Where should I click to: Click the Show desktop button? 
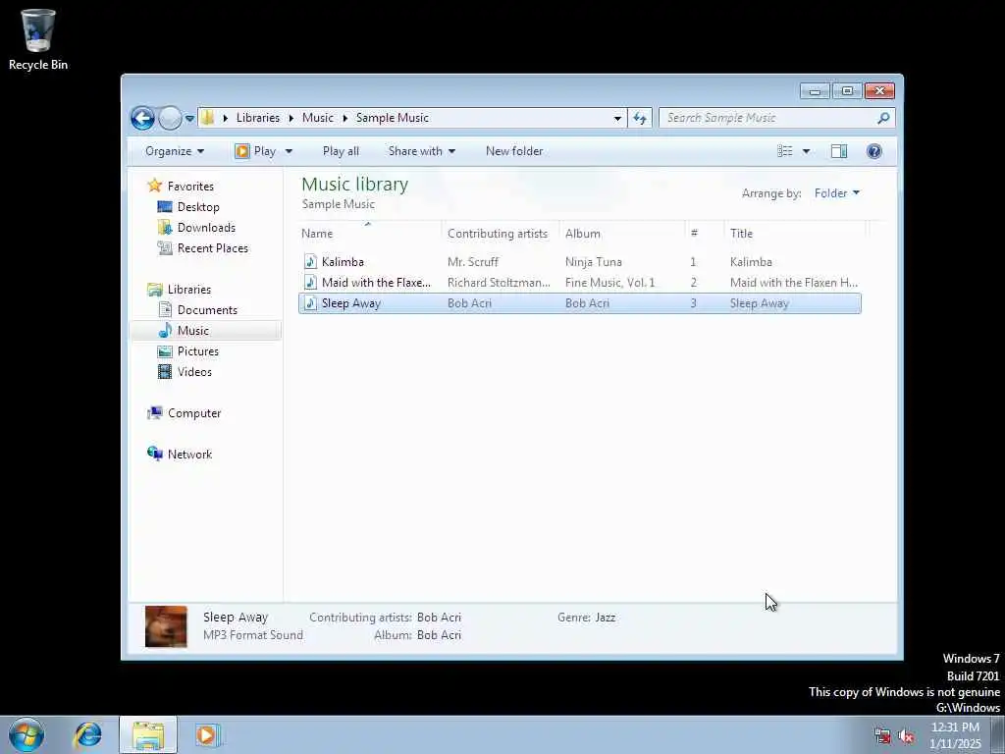pyautogui.click(x=998, y=734)
